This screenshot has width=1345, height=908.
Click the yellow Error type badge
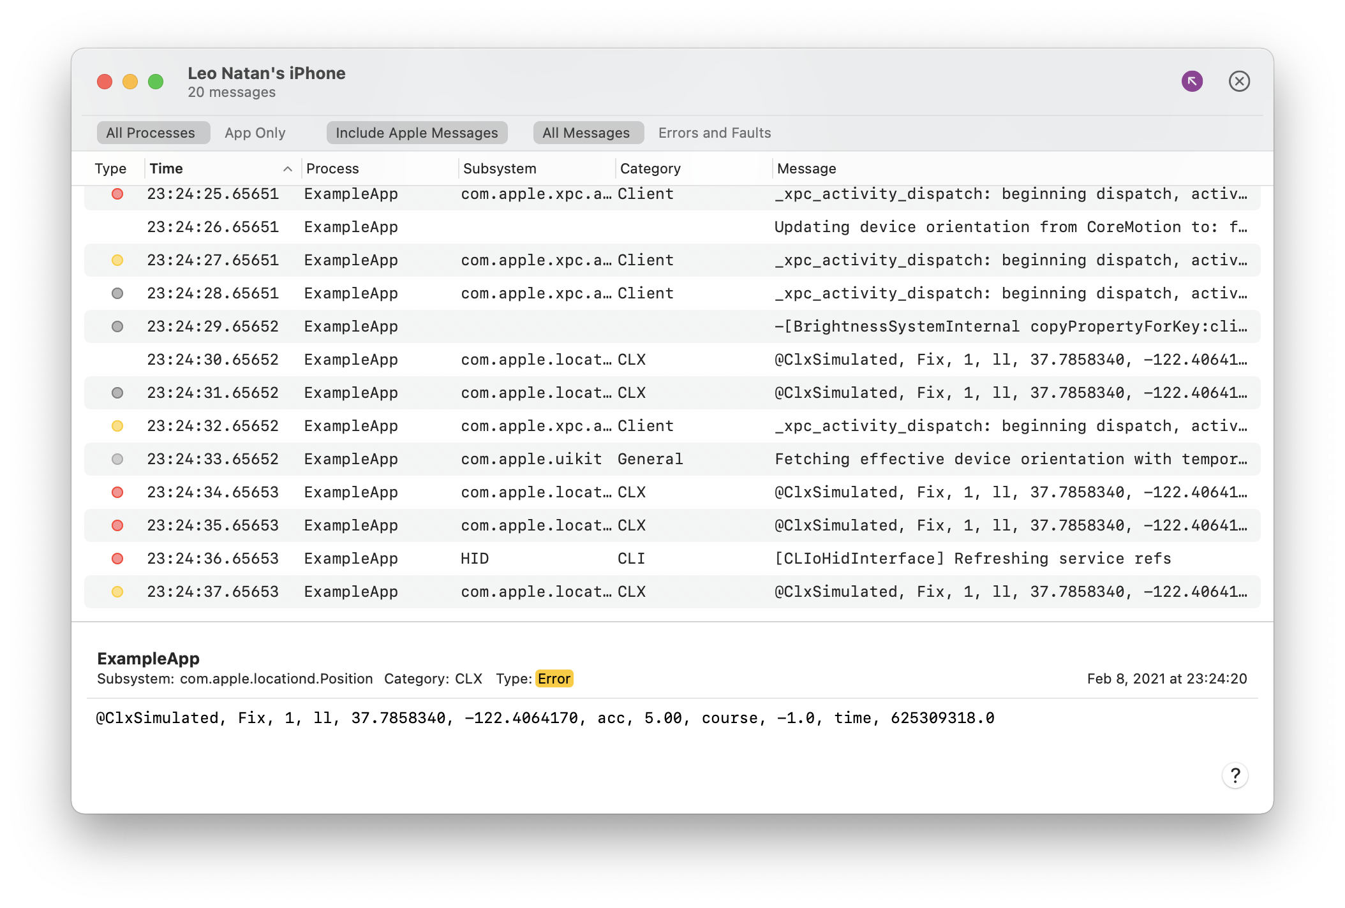pyautogui.click(x=554, y=678)
